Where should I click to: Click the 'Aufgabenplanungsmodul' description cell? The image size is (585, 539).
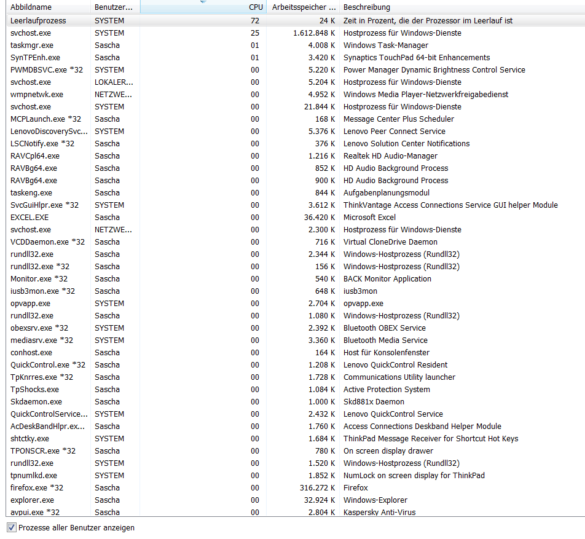click(387, 193)
